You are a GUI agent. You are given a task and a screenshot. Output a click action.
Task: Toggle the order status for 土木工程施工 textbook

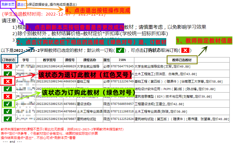coord(8,74)
